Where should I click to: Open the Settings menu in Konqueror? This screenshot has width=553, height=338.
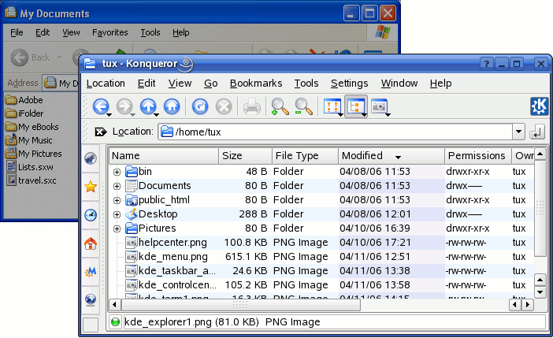(x=349, y=84)
